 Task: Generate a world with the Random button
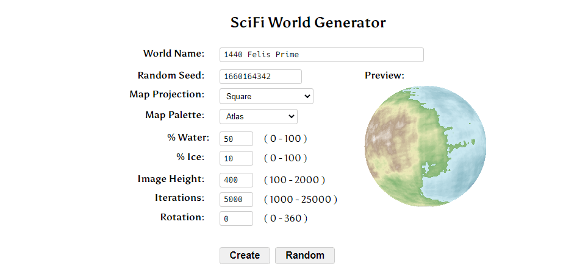305,256
